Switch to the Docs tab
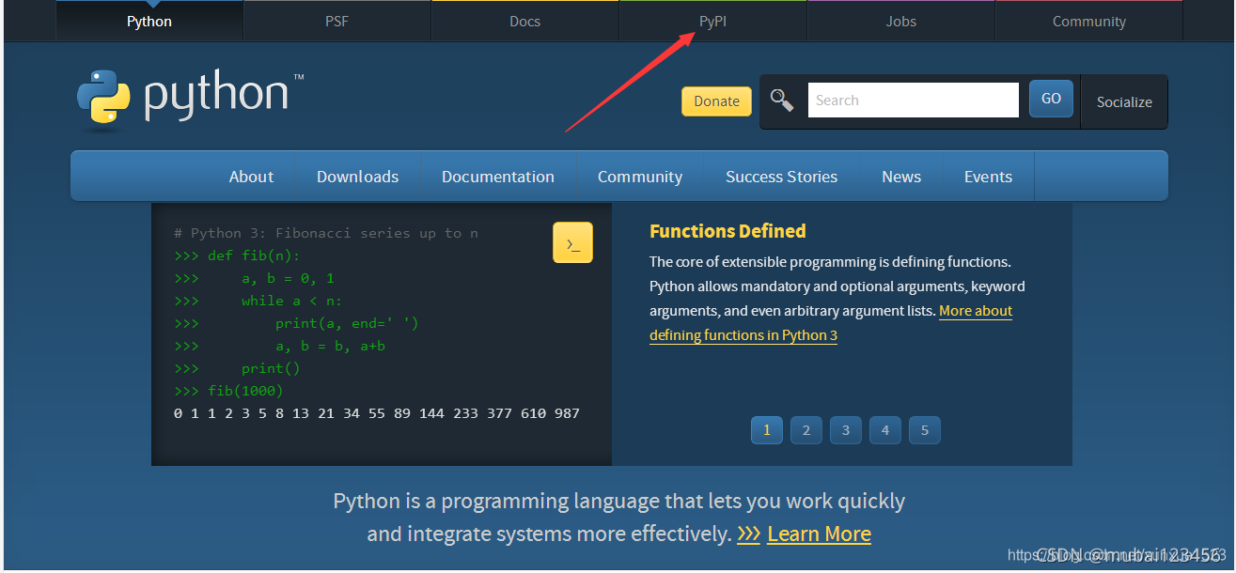Viewport: 1236px width, 573px height. coord(524,20)
